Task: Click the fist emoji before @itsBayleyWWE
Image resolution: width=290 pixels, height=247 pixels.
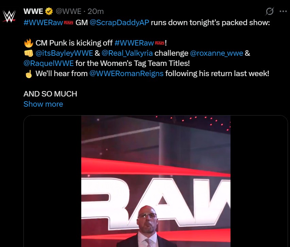Action: point(29,53)
